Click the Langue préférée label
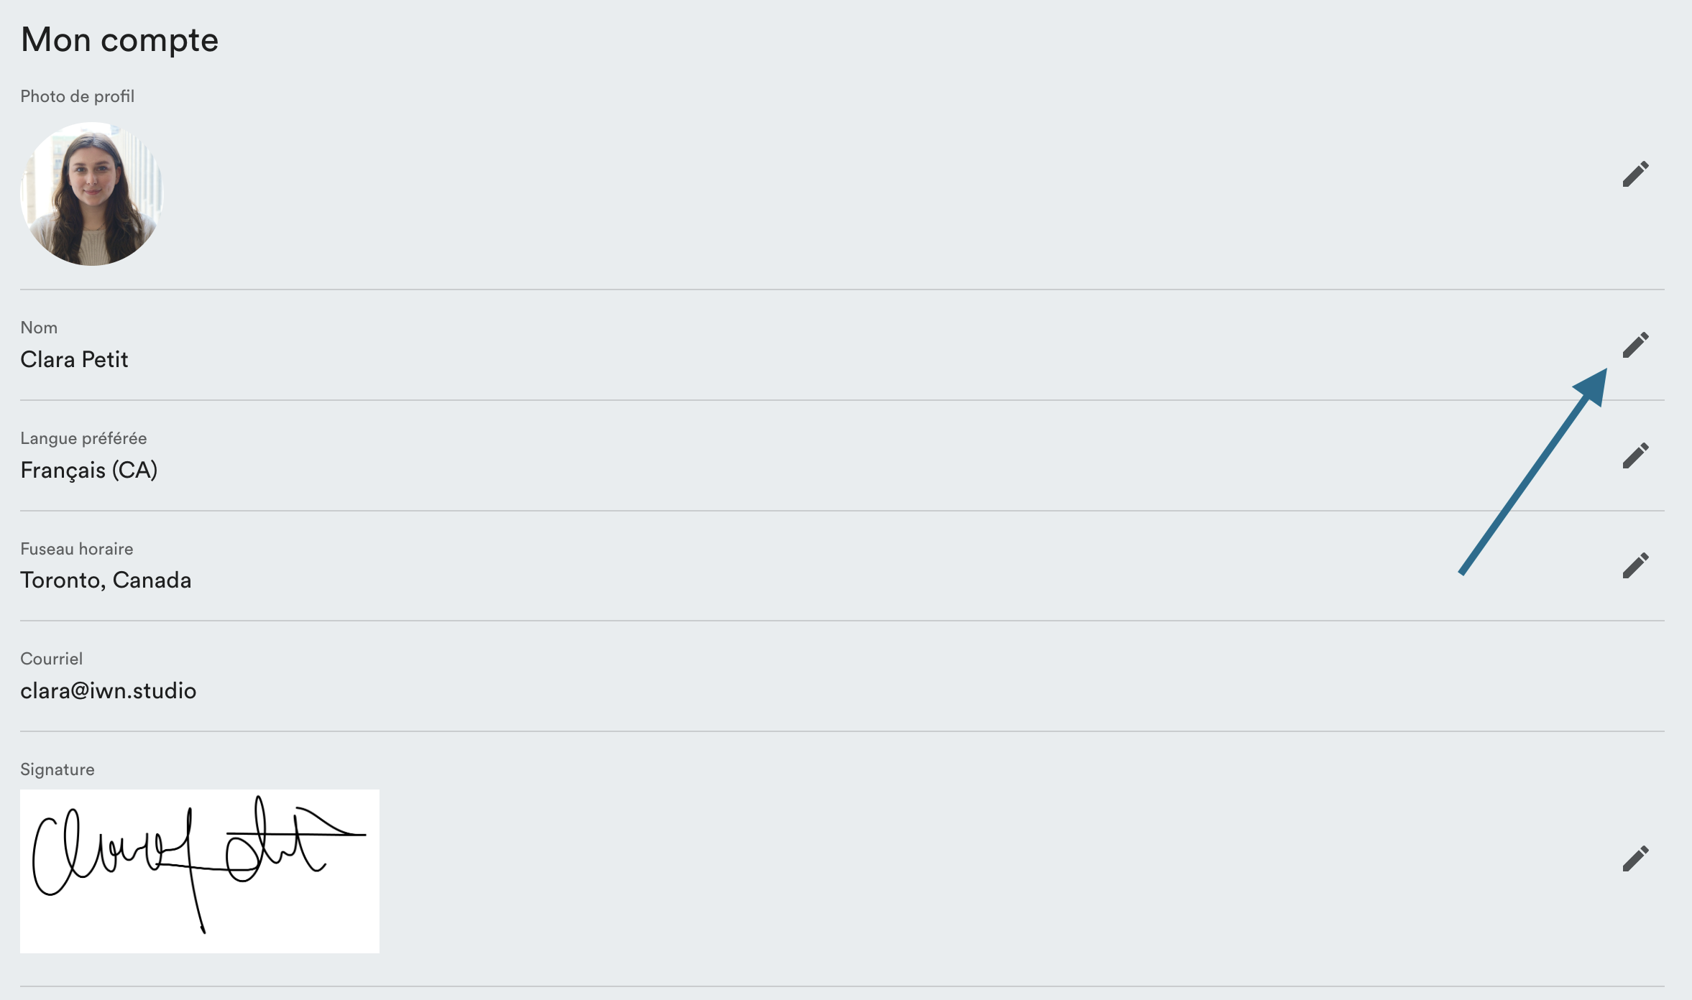Screen dimensions: 1692x1000 pos(83,438)
